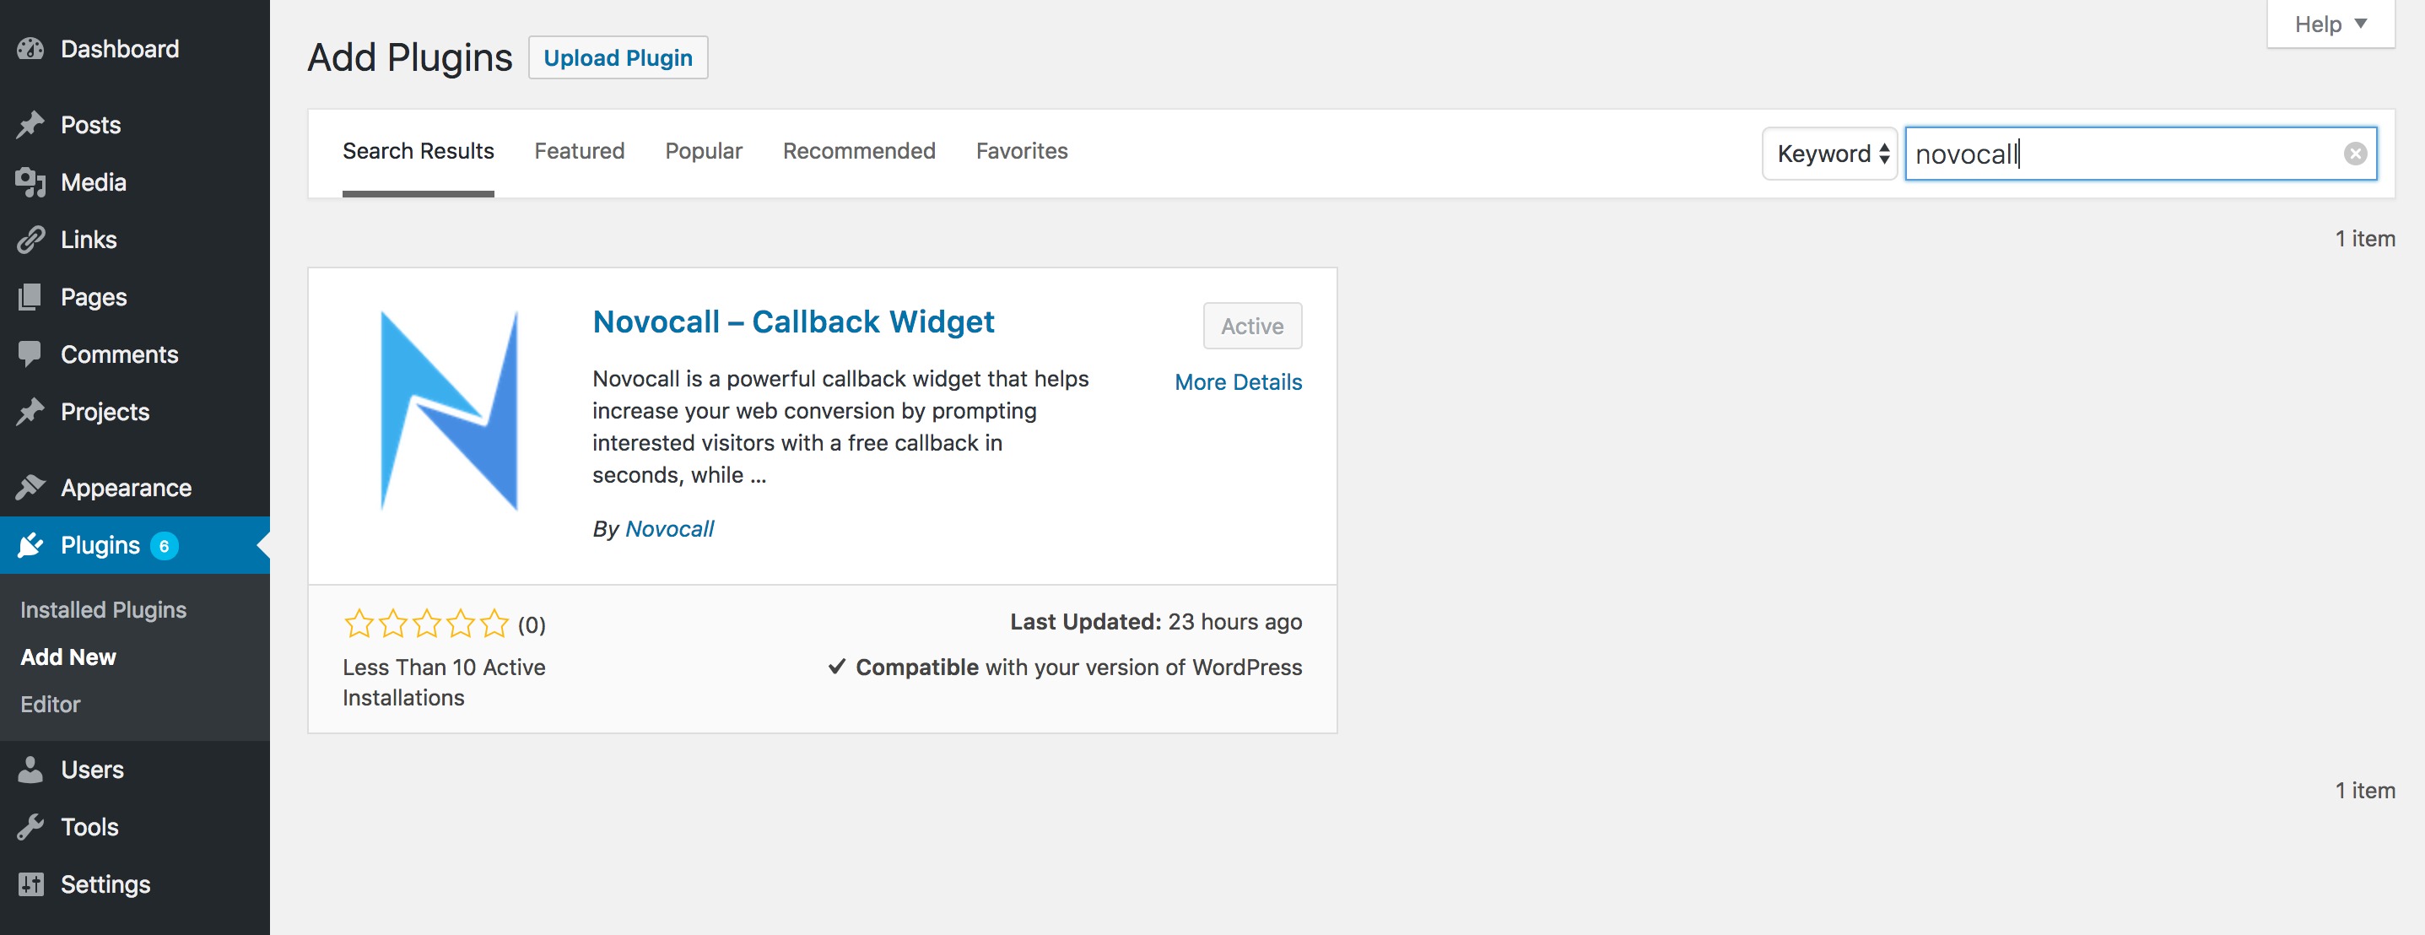
Task: Click the Posts pushpin icon
Action: [x=30, y=125]
